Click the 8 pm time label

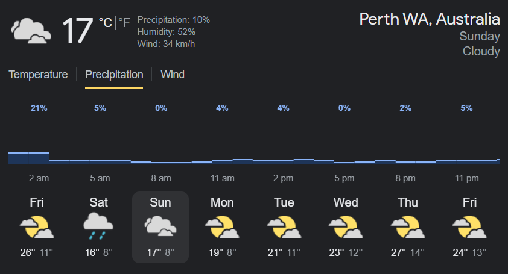coord(405,178)
